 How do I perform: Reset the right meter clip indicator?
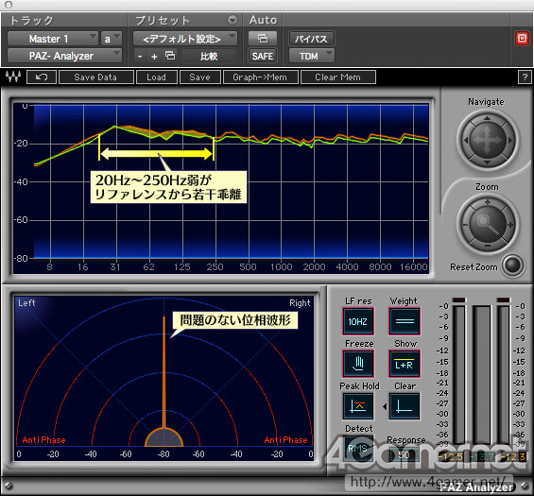tap(504, 299)
